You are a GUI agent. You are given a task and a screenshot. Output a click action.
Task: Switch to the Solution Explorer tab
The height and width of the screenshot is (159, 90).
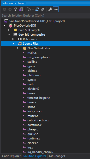[x=35, y=156]
